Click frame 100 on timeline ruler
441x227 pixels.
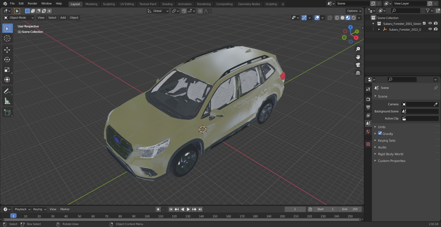tap(147, 216)
